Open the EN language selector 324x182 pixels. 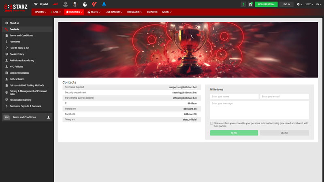(318, 4)
